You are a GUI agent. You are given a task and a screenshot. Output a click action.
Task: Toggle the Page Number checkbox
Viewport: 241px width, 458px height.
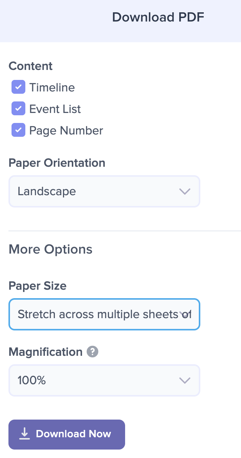[18, 130]
